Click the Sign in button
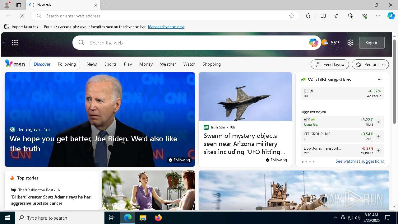398x224 pixels. pyautogui.click(x=372, y=43)
